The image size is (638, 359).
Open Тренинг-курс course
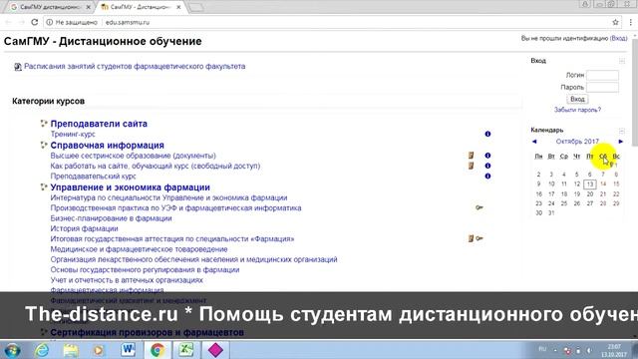[73, 135]
